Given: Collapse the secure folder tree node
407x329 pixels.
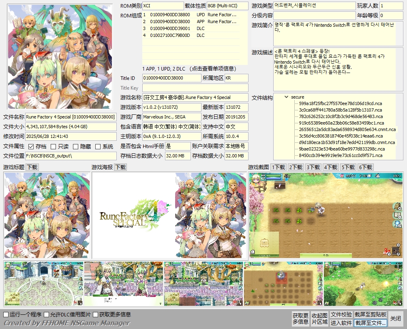Looking at the screenshot, I should tap(286, 97).
